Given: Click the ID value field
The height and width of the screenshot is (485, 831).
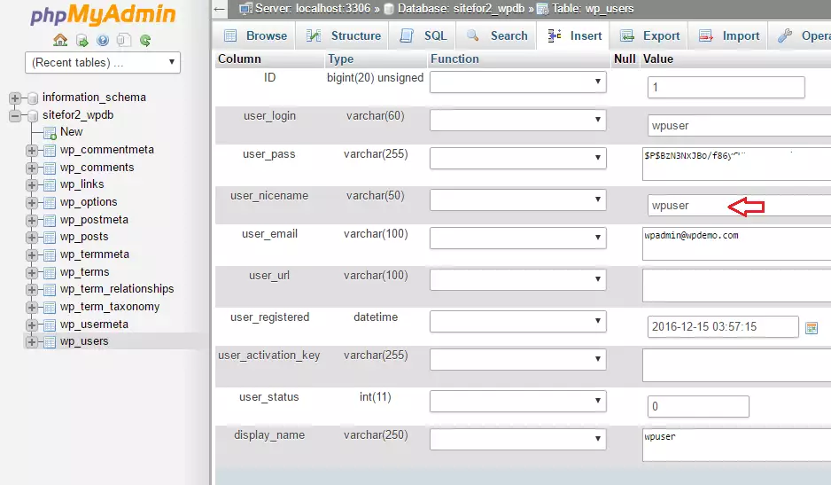Looking at the screenshot, I should [x=726, y=87].
